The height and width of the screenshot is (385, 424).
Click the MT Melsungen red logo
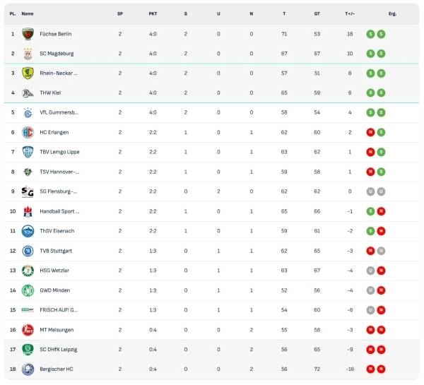pos(28,329)
